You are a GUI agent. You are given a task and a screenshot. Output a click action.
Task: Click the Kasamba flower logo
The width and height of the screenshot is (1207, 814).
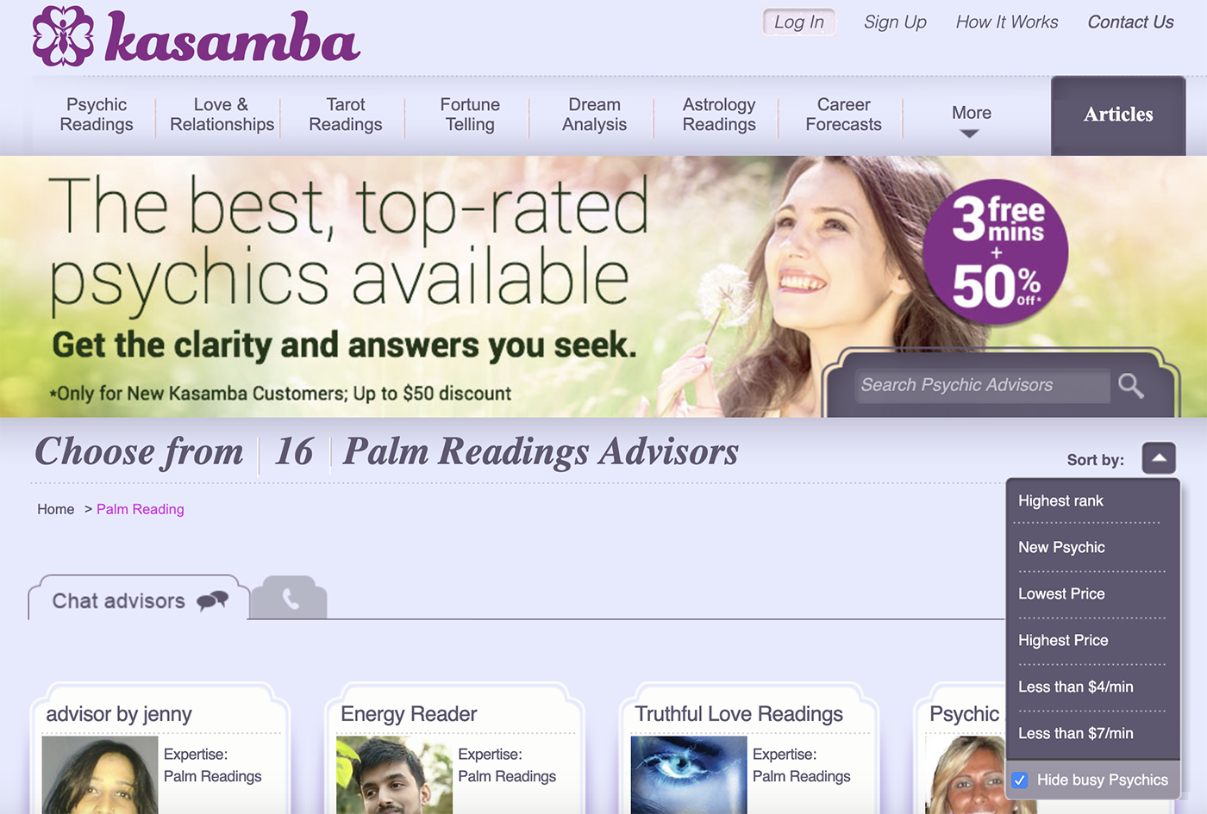coord(63,36)
